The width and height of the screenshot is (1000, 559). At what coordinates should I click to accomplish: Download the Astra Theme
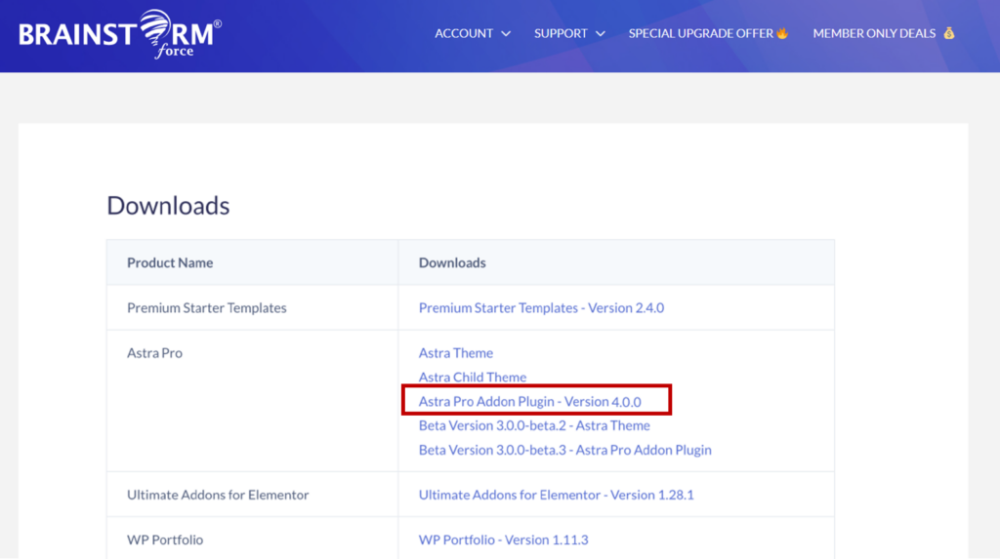coord(455,353)
